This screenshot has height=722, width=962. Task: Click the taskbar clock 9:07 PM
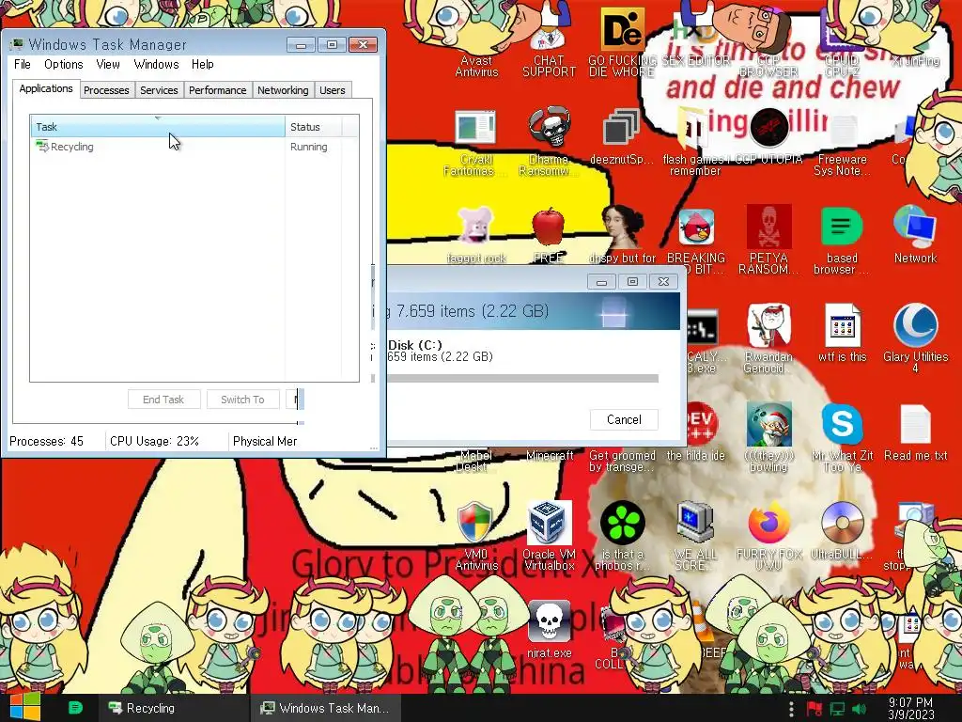910,708
